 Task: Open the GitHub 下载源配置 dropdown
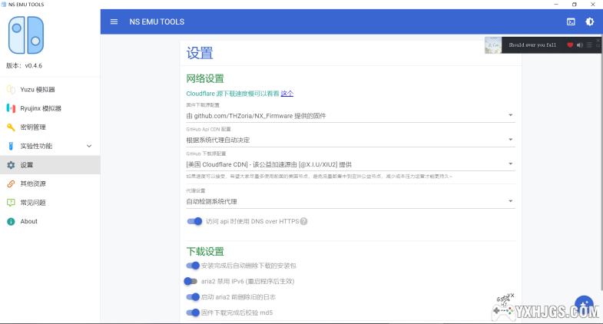[x=350, y=164]
